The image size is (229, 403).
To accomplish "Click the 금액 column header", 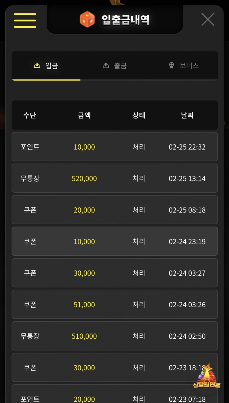I will pyautogui.click(x=84, y=115).
